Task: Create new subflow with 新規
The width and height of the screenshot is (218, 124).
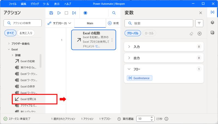Action: (x=113, y=23)
